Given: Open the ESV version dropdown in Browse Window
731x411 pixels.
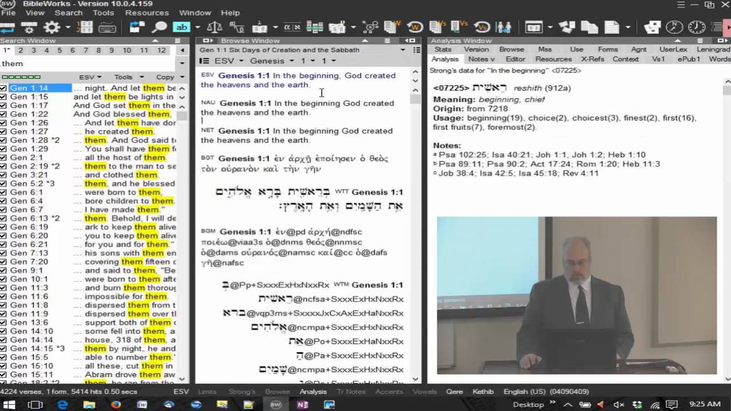Looking at the screenshot, I should (x=229, y=61).
